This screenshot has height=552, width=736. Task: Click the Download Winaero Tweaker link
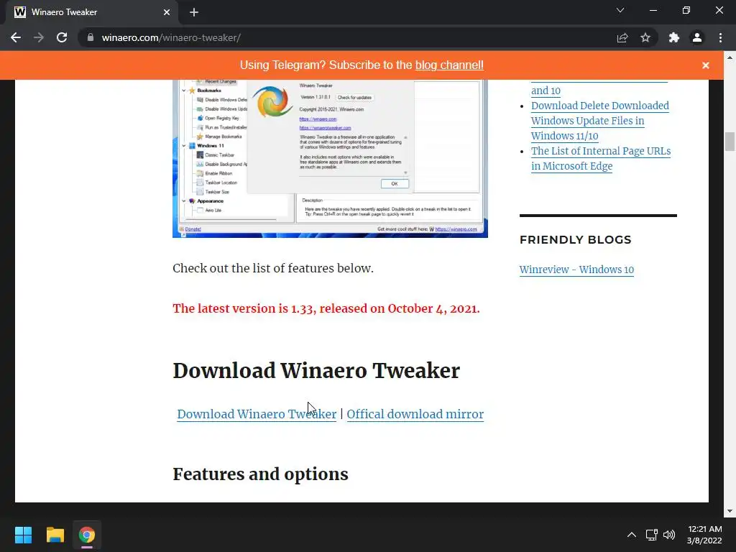click(257, 414)
